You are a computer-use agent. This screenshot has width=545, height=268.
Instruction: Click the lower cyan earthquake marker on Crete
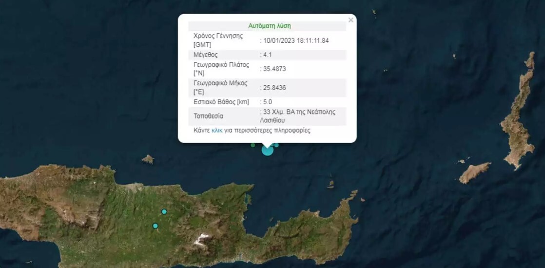pos(155,226)
